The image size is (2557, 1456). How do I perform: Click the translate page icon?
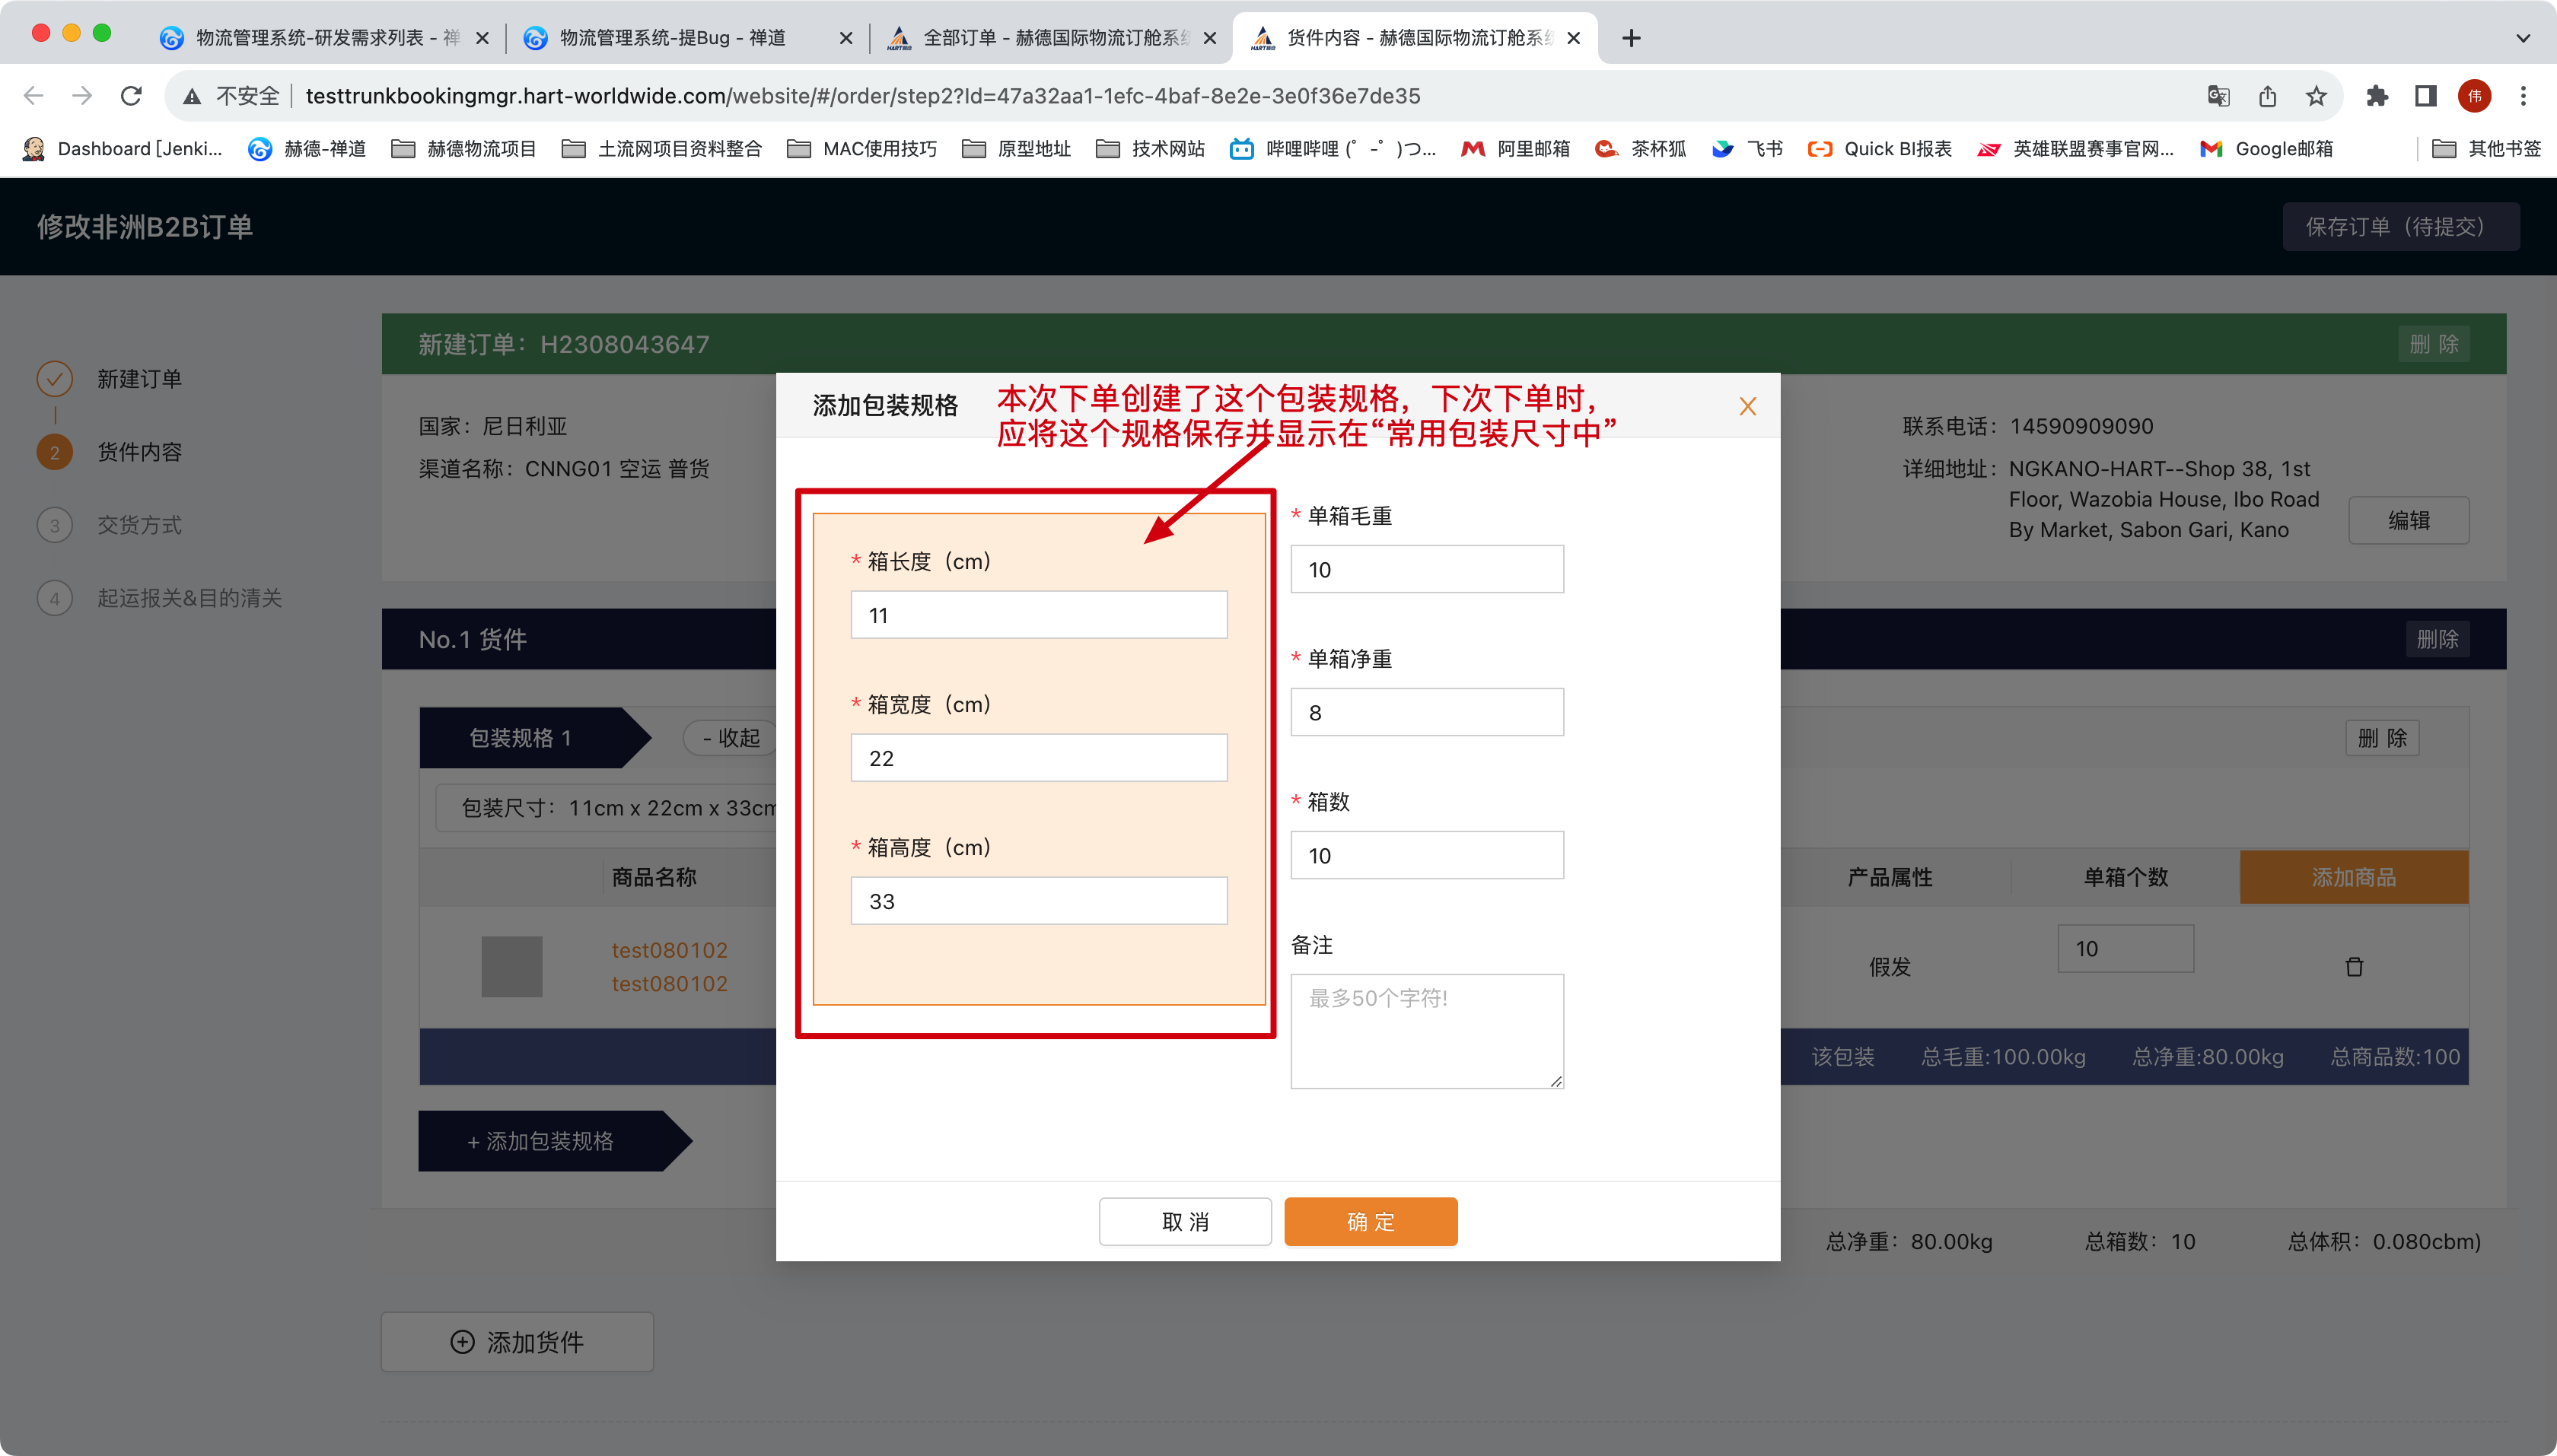pyautogui.click(x=2218, y=96)
